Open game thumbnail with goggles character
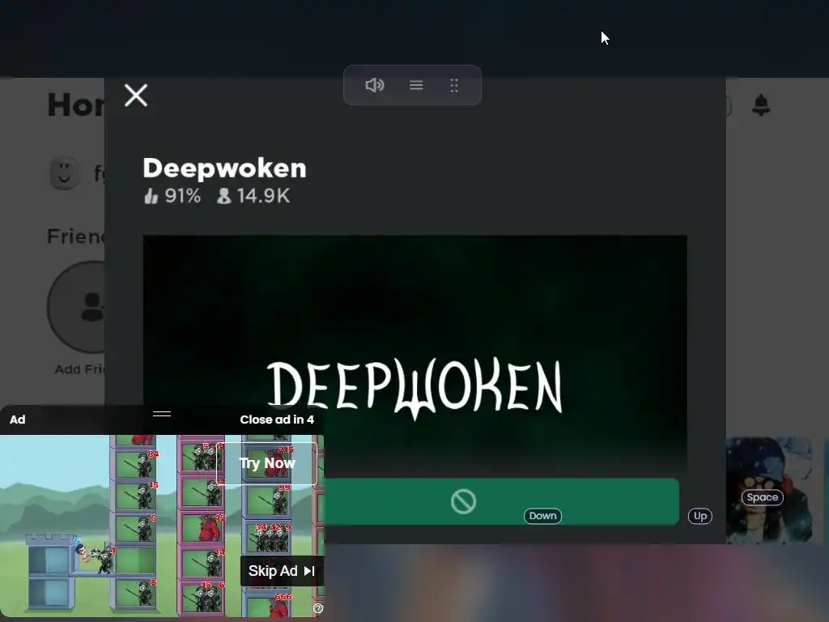Viewport: 829px width, 622px height. click(x=769, y=490)
